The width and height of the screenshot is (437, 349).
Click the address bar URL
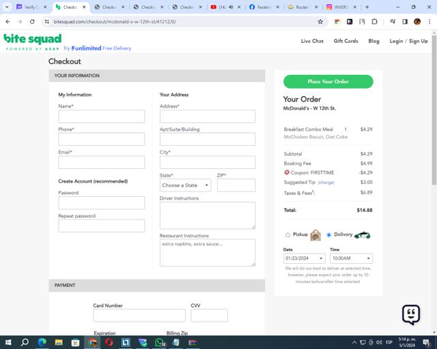pyautogui.click(x=115, y=21)
